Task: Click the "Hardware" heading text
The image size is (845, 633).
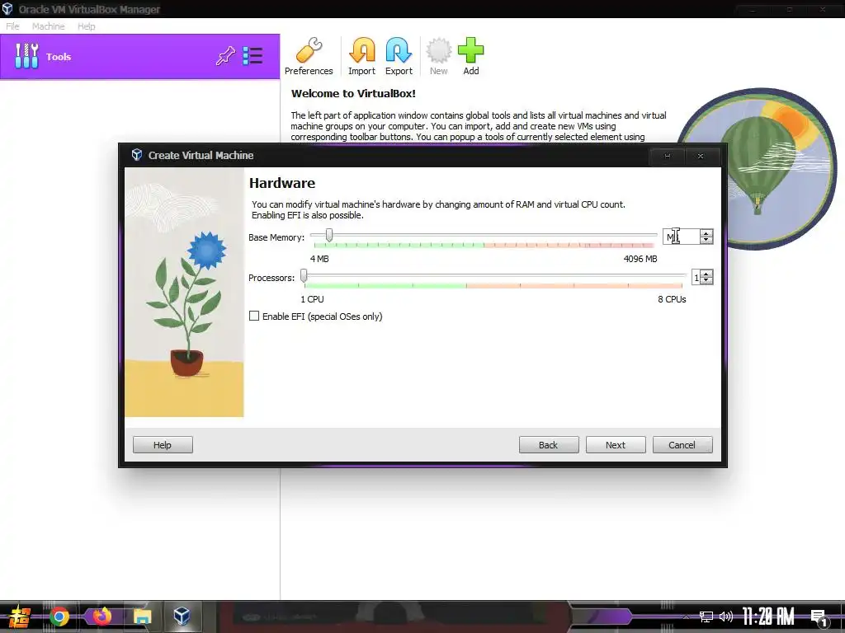Action: (x=282, y=183)
